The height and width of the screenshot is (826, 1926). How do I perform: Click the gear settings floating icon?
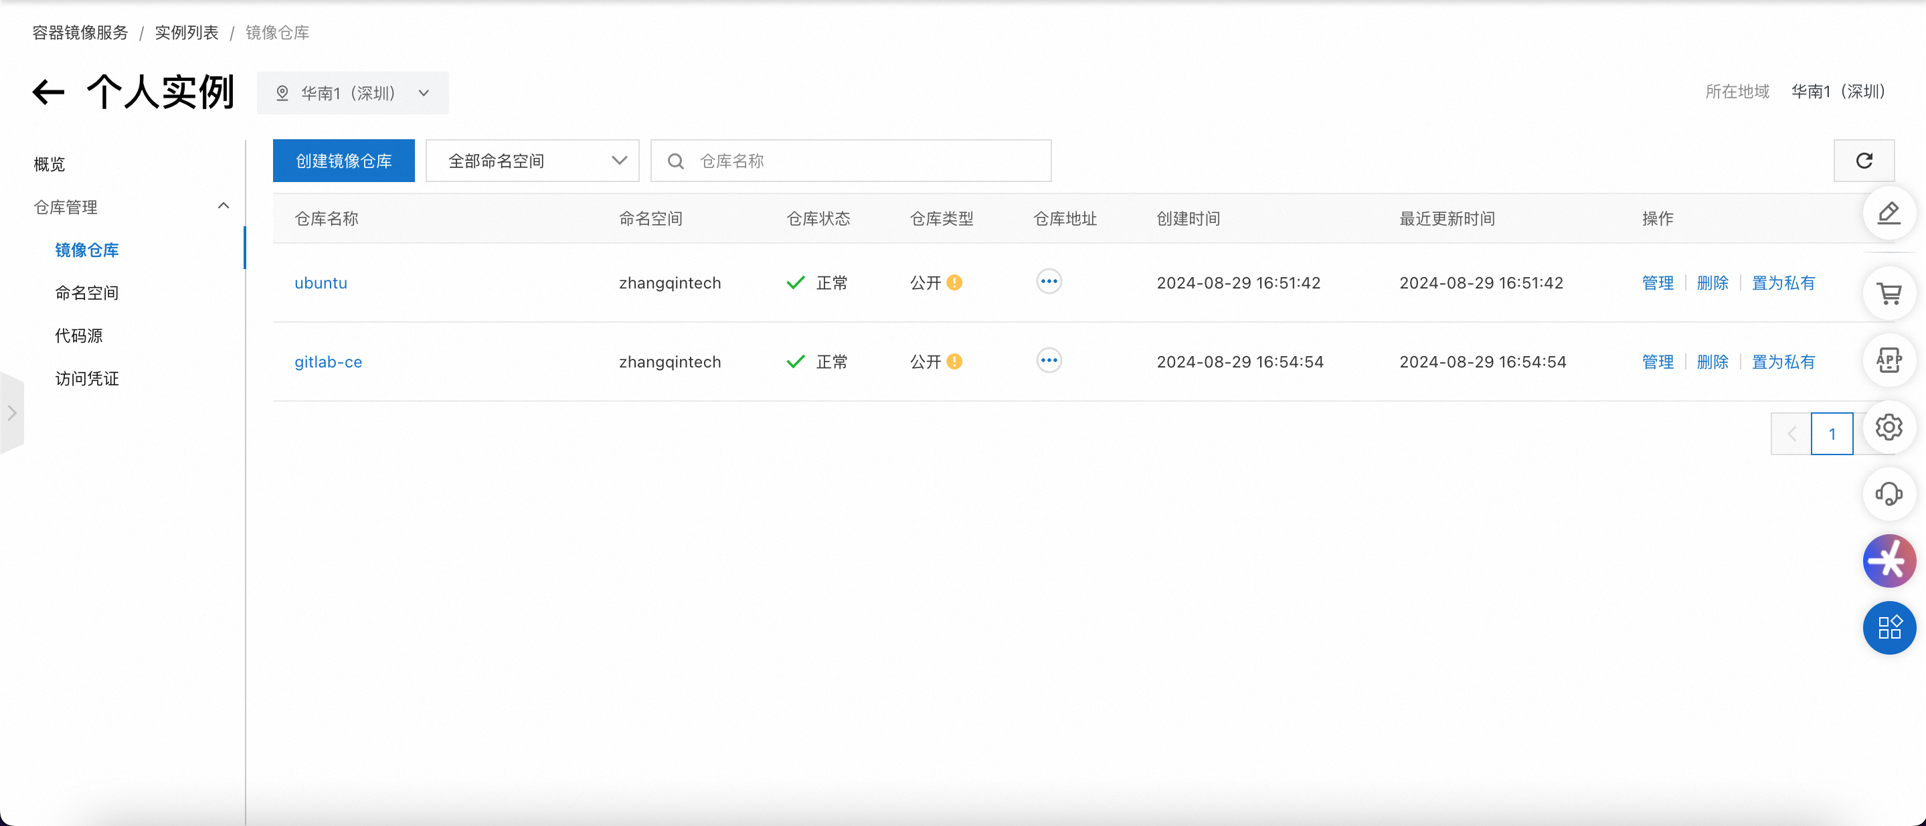(1889, 428)
